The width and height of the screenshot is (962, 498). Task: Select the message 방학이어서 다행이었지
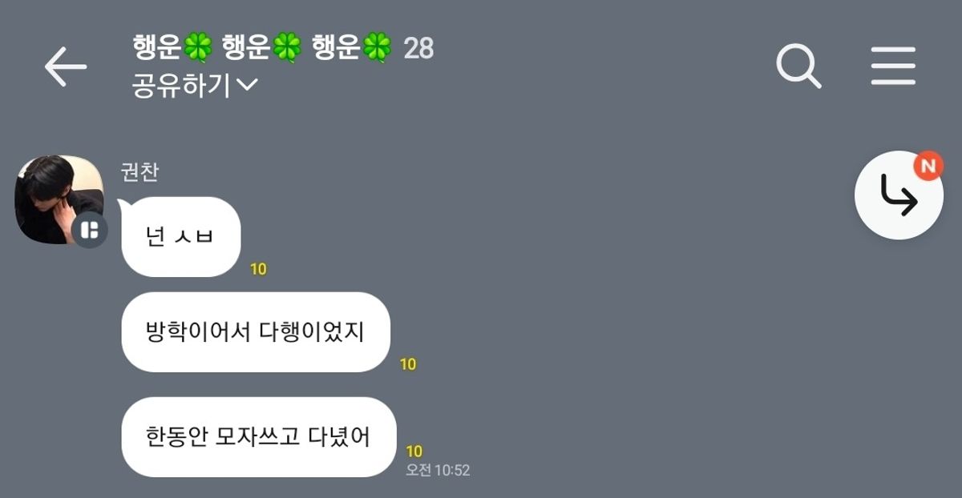[256, 332]
